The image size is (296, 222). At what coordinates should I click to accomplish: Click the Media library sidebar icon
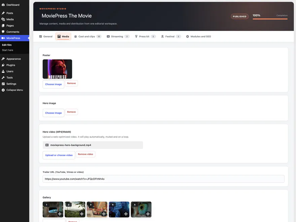click(3, 19)
